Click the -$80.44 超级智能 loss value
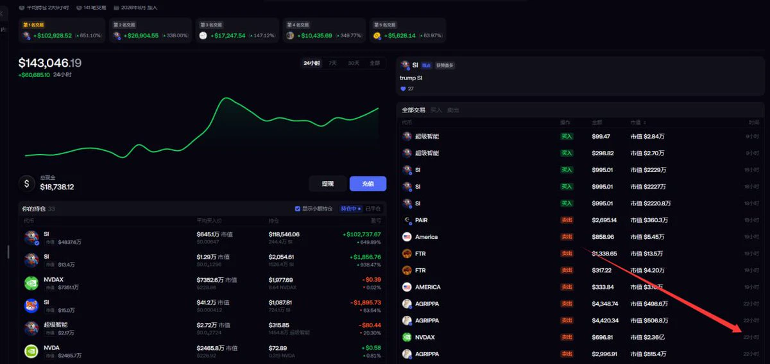The image size is (770, 364). point(369,325)
